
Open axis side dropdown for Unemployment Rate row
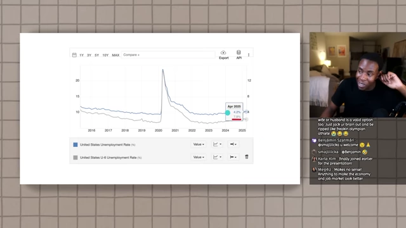point(233,144)
